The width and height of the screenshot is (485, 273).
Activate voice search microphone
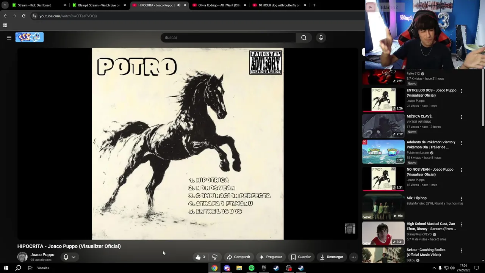(x=321, y=38)
